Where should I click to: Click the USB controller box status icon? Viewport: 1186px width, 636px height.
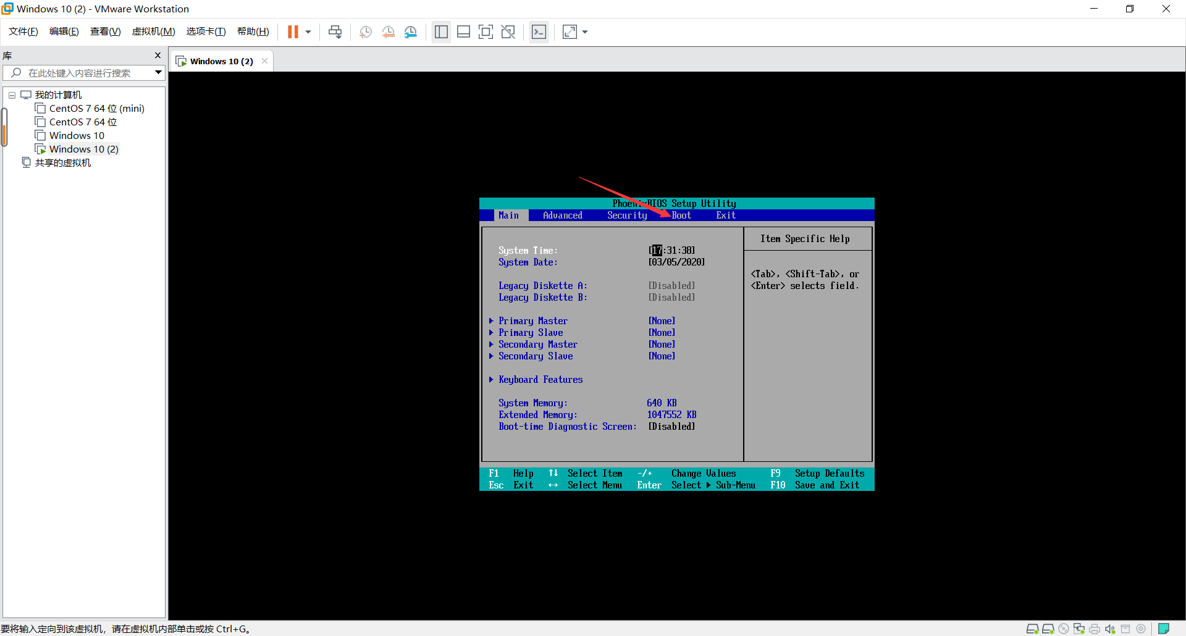[x=1125, y=629]
